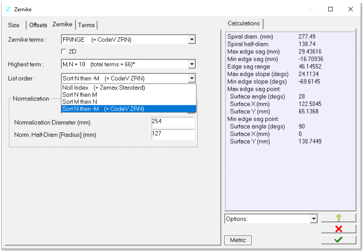Go to the Terms tab
363x251 pixels.
pos(86,25)
